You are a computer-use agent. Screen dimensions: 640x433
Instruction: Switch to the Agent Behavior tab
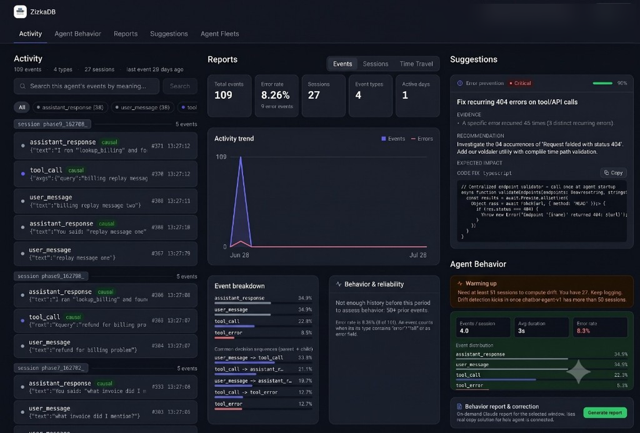pos(78,34)
